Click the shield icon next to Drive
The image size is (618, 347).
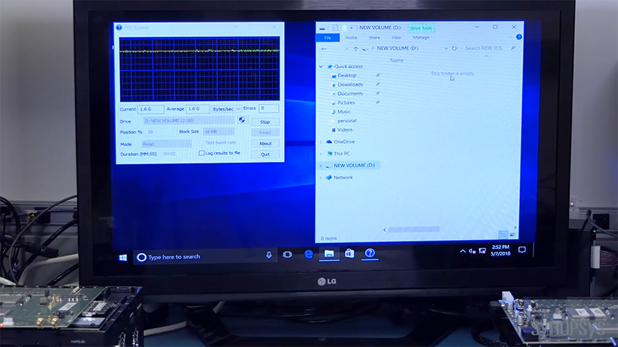click(x=242, y=120)
